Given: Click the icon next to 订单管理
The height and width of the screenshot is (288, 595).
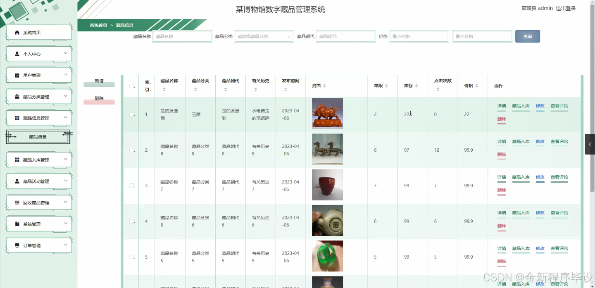Looking at the screenshot, I should point(16,245).
